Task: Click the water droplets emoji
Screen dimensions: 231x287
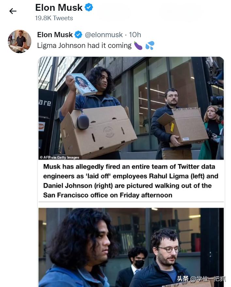Action: [x=150, y=46]
